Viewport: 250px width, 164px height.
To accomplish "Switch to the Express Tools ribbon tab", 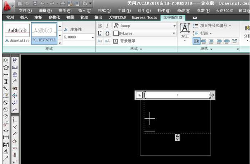I will click(x=144, y=17).
